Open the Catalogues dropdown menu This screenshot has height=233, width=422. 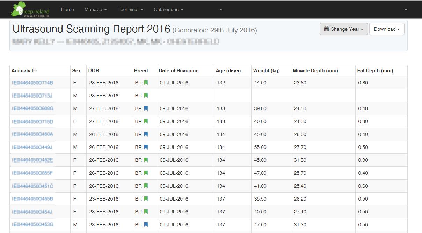[168, 10]
